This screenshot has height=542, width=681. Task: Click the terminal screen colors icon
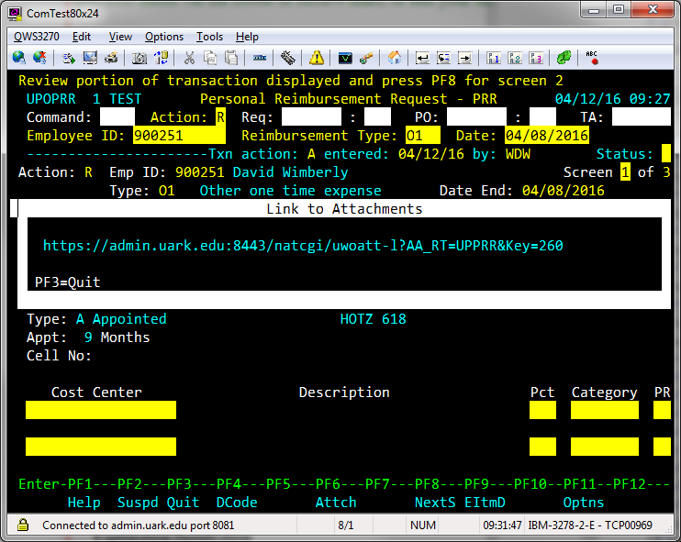[345, 57]
